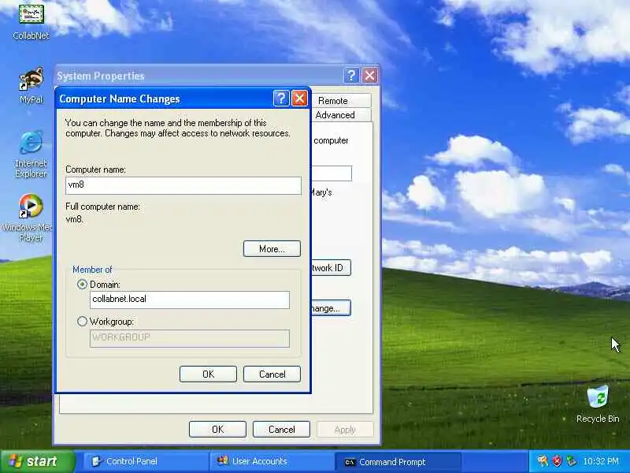Switch to the Remote tab

click(x=341, y=101)
